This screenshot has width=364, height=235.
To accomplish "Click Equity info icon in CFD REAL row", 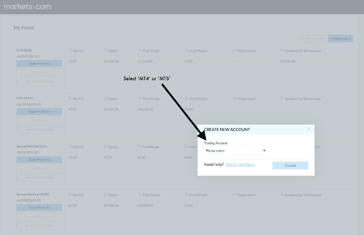I will coord(106,50).
